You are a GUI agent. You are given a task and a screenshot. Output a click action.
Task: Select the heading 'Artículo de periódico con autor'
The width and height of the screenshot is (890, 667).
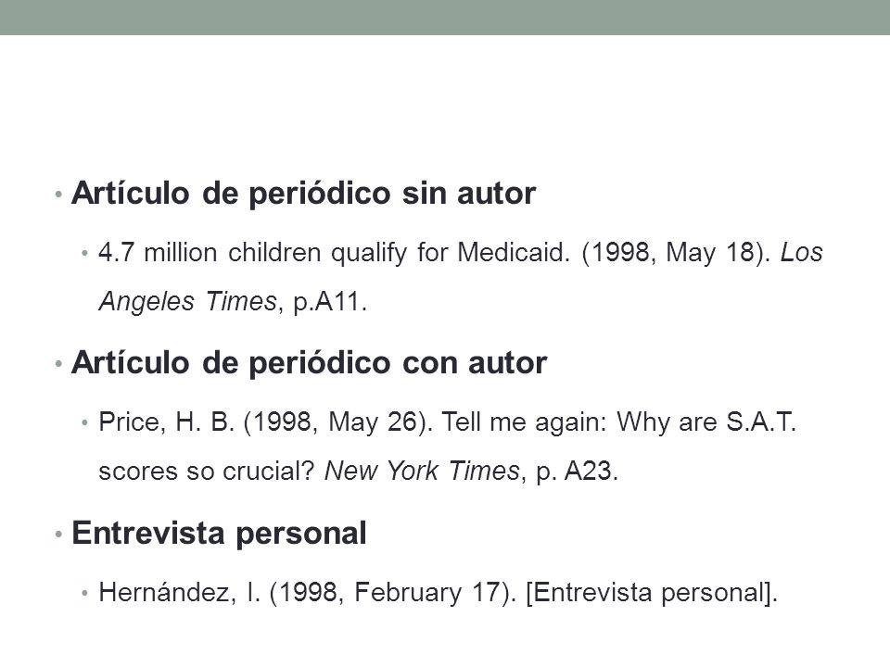point(310,363)
